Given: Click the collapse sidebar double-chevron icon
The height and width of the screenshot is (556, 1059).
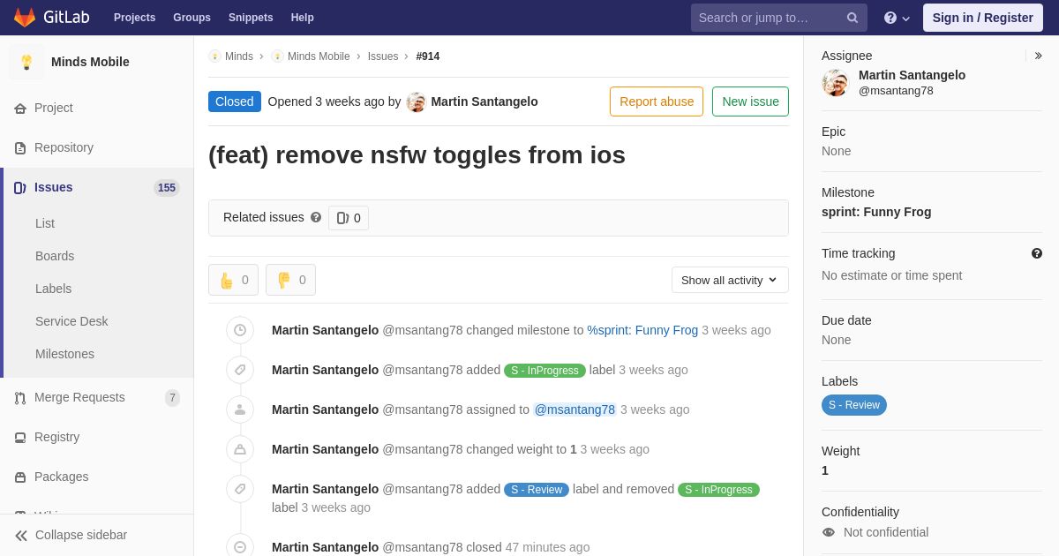Looking at the screenshot, I should point(21,536).
